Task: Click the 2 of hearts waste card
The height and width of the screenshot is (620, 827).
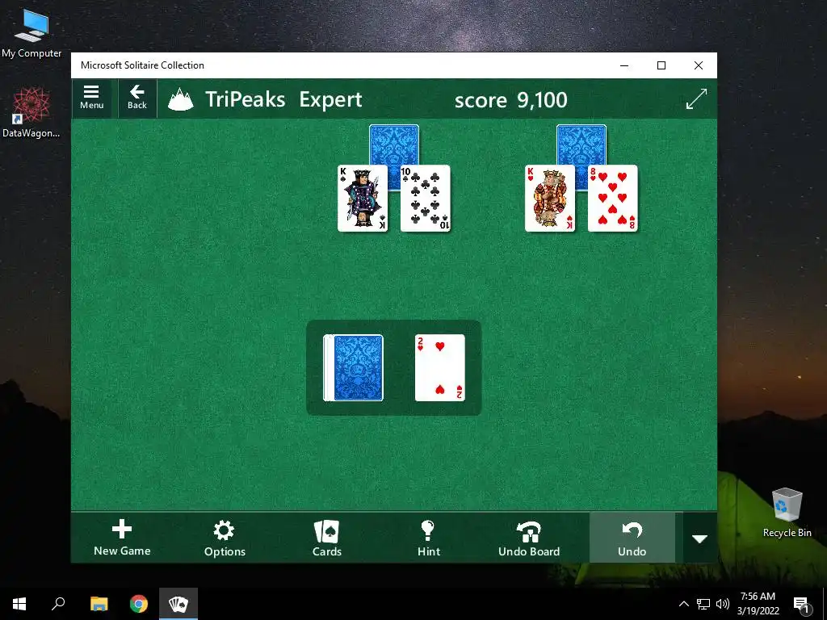Action: [440, 367]
